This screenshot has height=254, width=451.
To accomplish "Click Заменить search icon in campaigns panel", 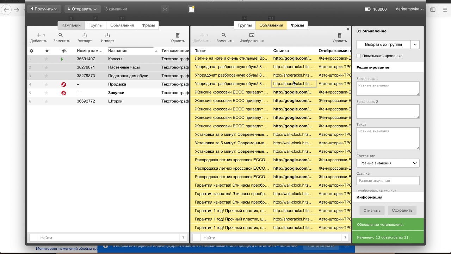I will pos(61,35).
